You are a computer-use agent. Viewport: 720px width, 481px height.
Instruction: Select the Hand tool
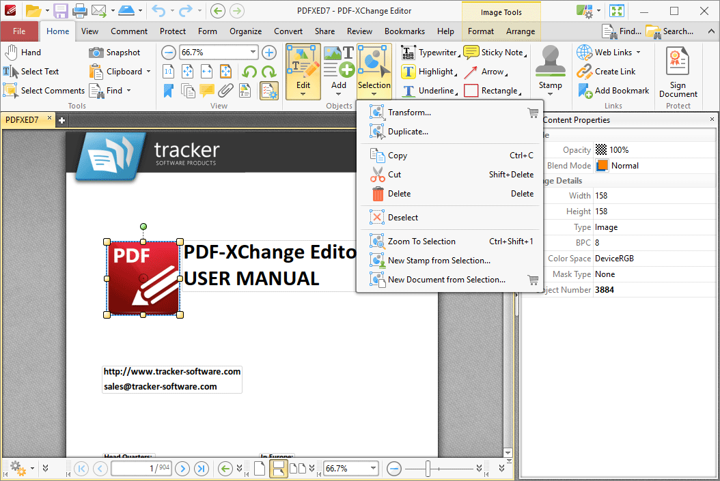click(x=23, y=52)
